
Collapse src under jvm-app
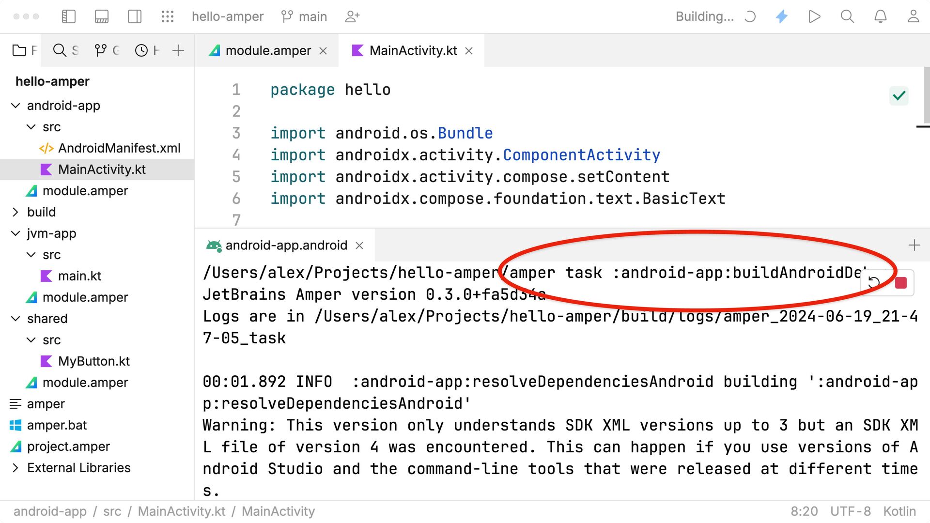pyautogui.click(x=31, y=255)
